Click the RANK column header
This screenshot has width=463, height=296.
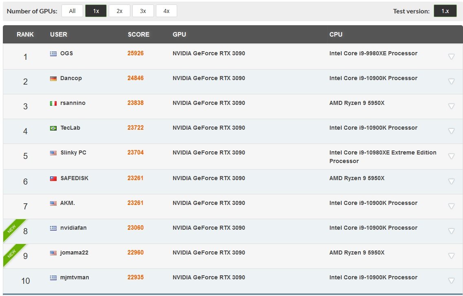click(x=25, y=35)
